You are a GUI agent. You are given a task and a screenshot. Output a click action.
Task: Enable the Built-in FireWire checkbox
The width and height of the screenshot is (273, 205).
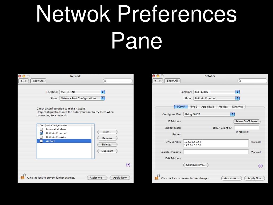pos(41,137)
